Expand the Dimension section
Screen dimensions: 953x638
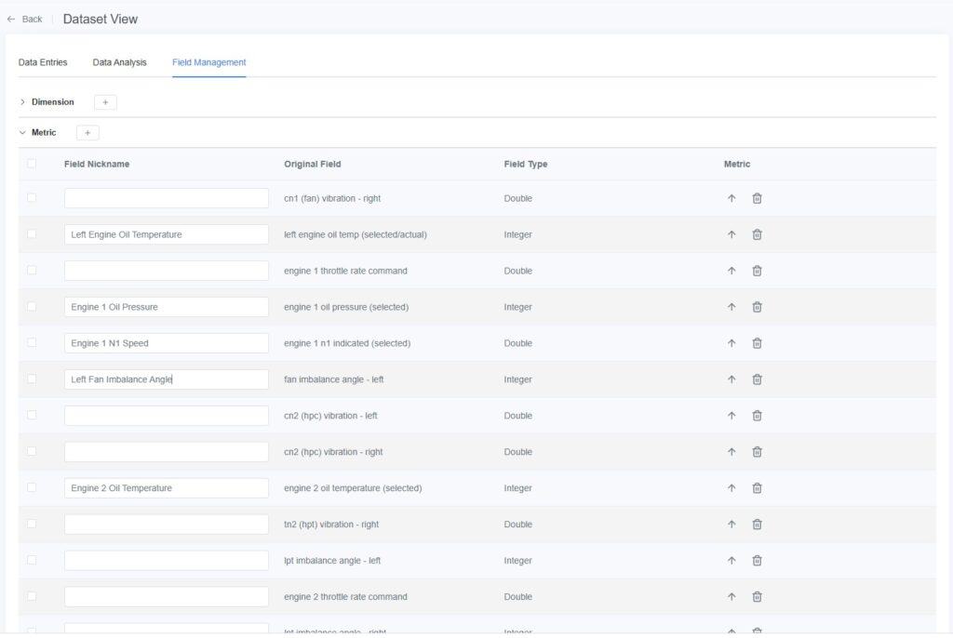[x=22, y=102]
